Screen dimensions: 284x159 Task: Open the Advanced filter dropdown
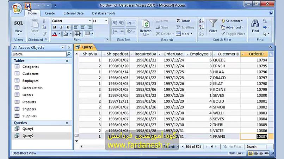point(232,27)
